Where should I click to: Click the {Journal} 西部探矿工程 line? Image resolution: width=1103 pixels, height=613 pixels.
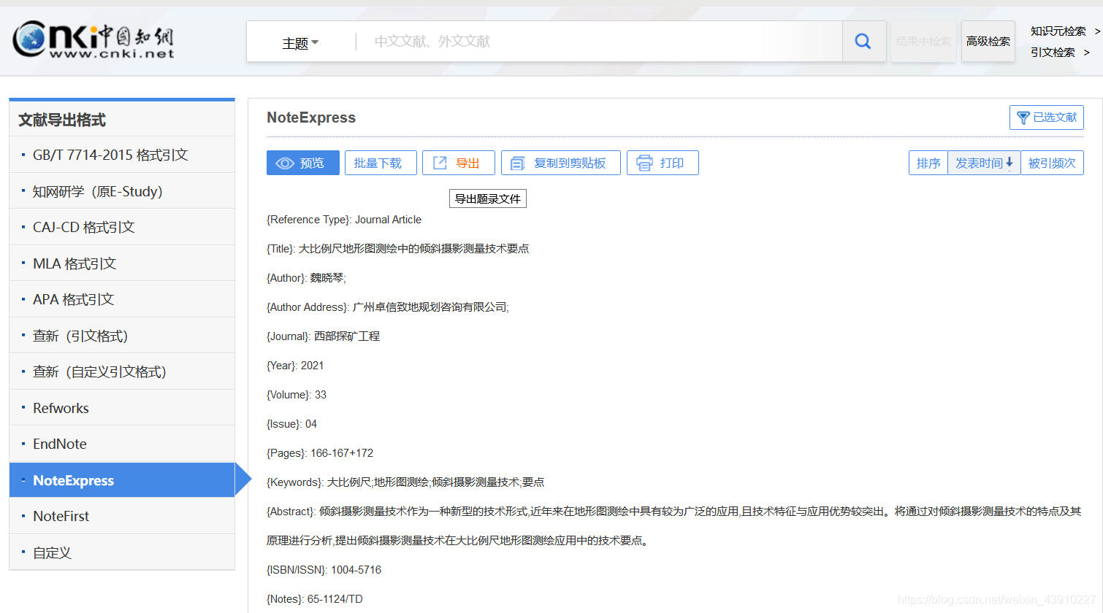tap(324, 336)
